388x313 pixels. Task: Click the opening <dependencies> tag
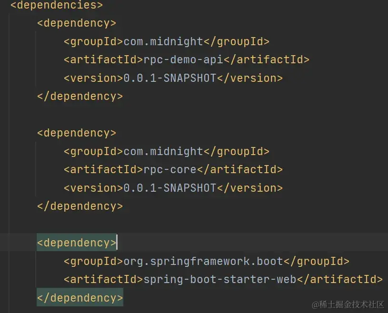pos(57,5)
